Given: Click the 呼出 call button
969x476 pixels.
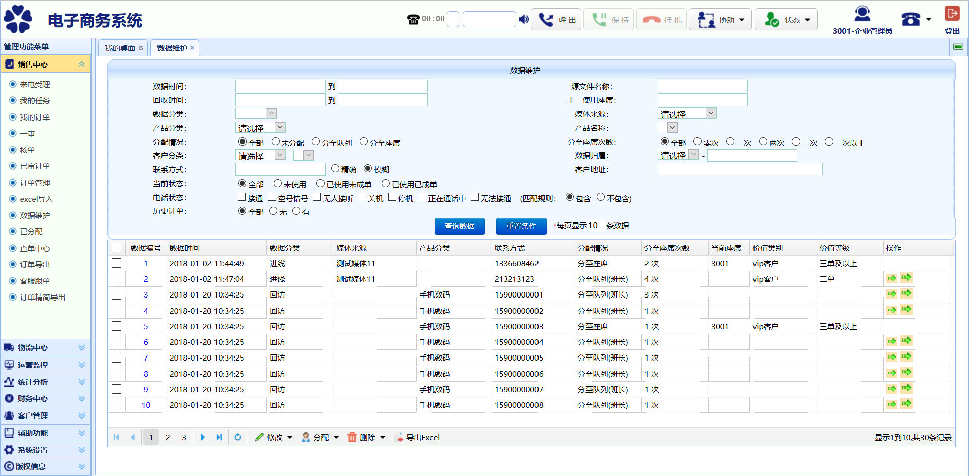Looking at the screenshot, I should [x=556, y=20].
